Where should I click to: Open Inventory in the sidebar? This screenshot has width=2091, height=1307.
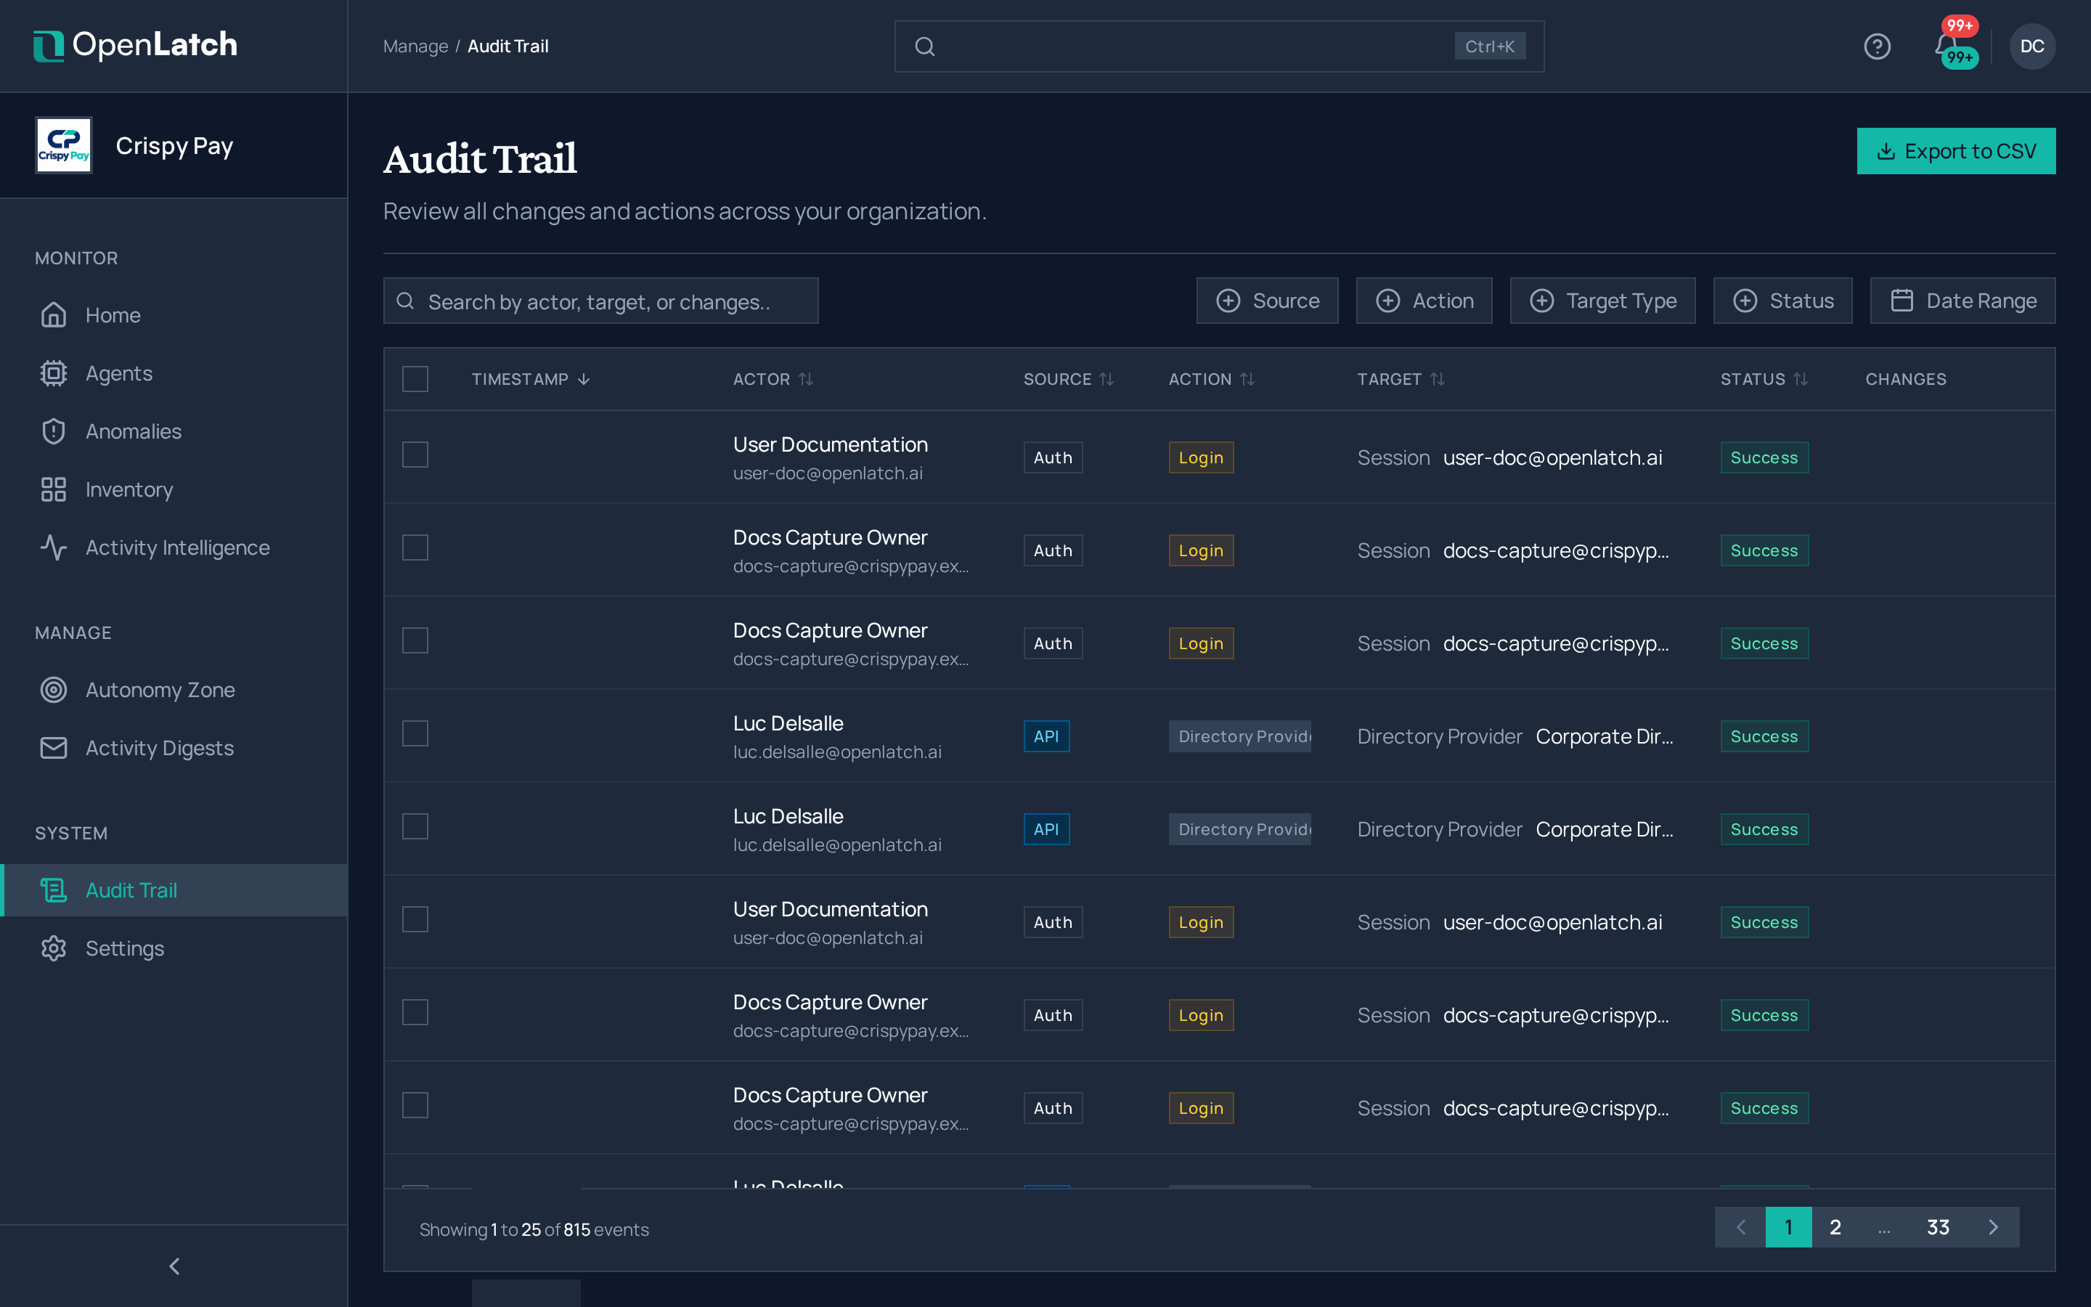click(x=174, y=489)
